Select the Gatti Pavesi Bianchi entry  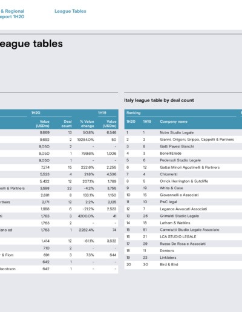177,146
